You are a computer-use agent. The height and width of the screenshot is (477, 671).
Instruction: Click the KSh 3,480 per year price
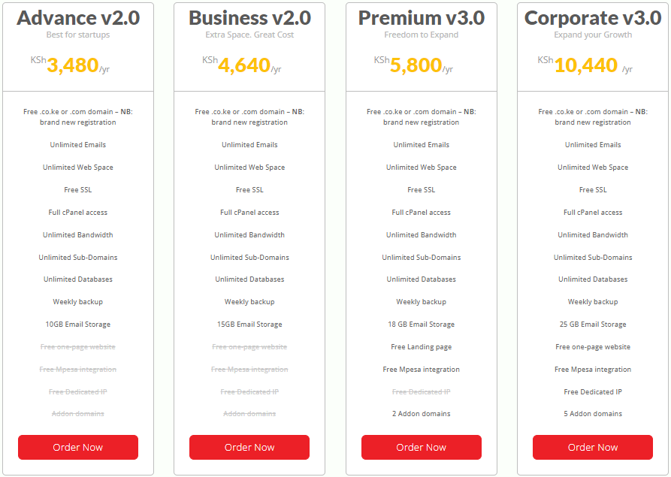pos(70,65)
